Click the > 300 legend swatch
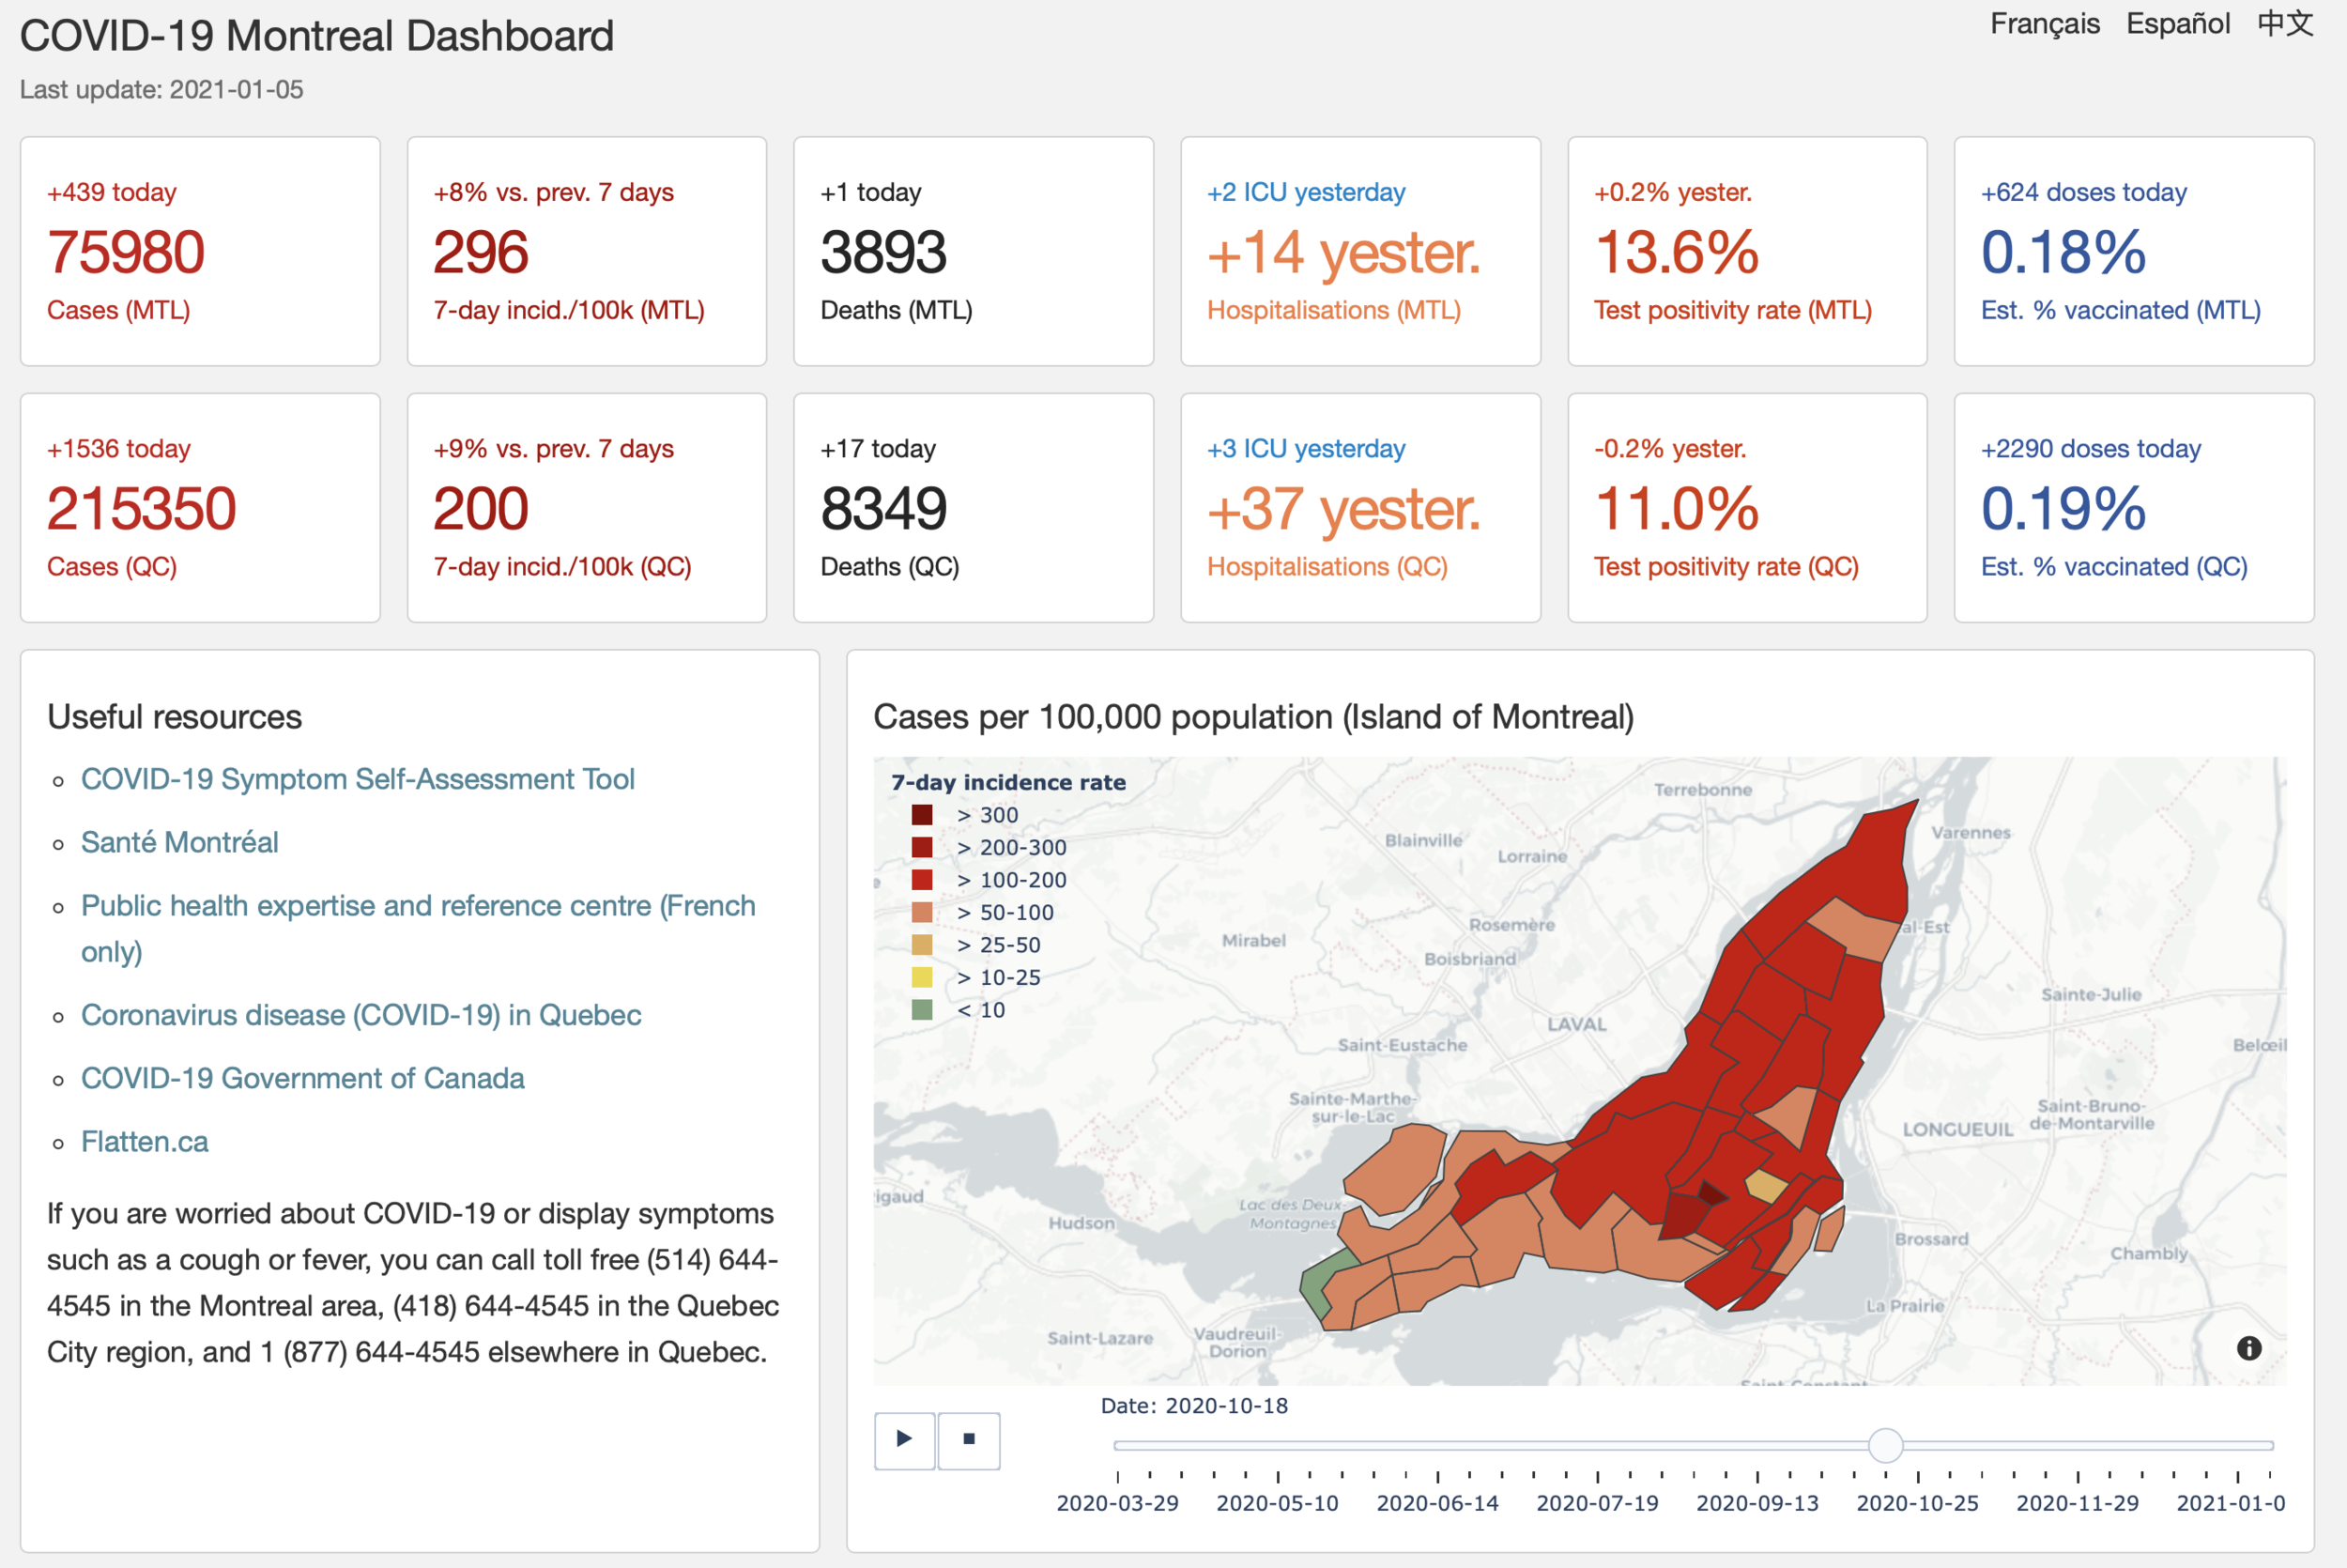 922,815
